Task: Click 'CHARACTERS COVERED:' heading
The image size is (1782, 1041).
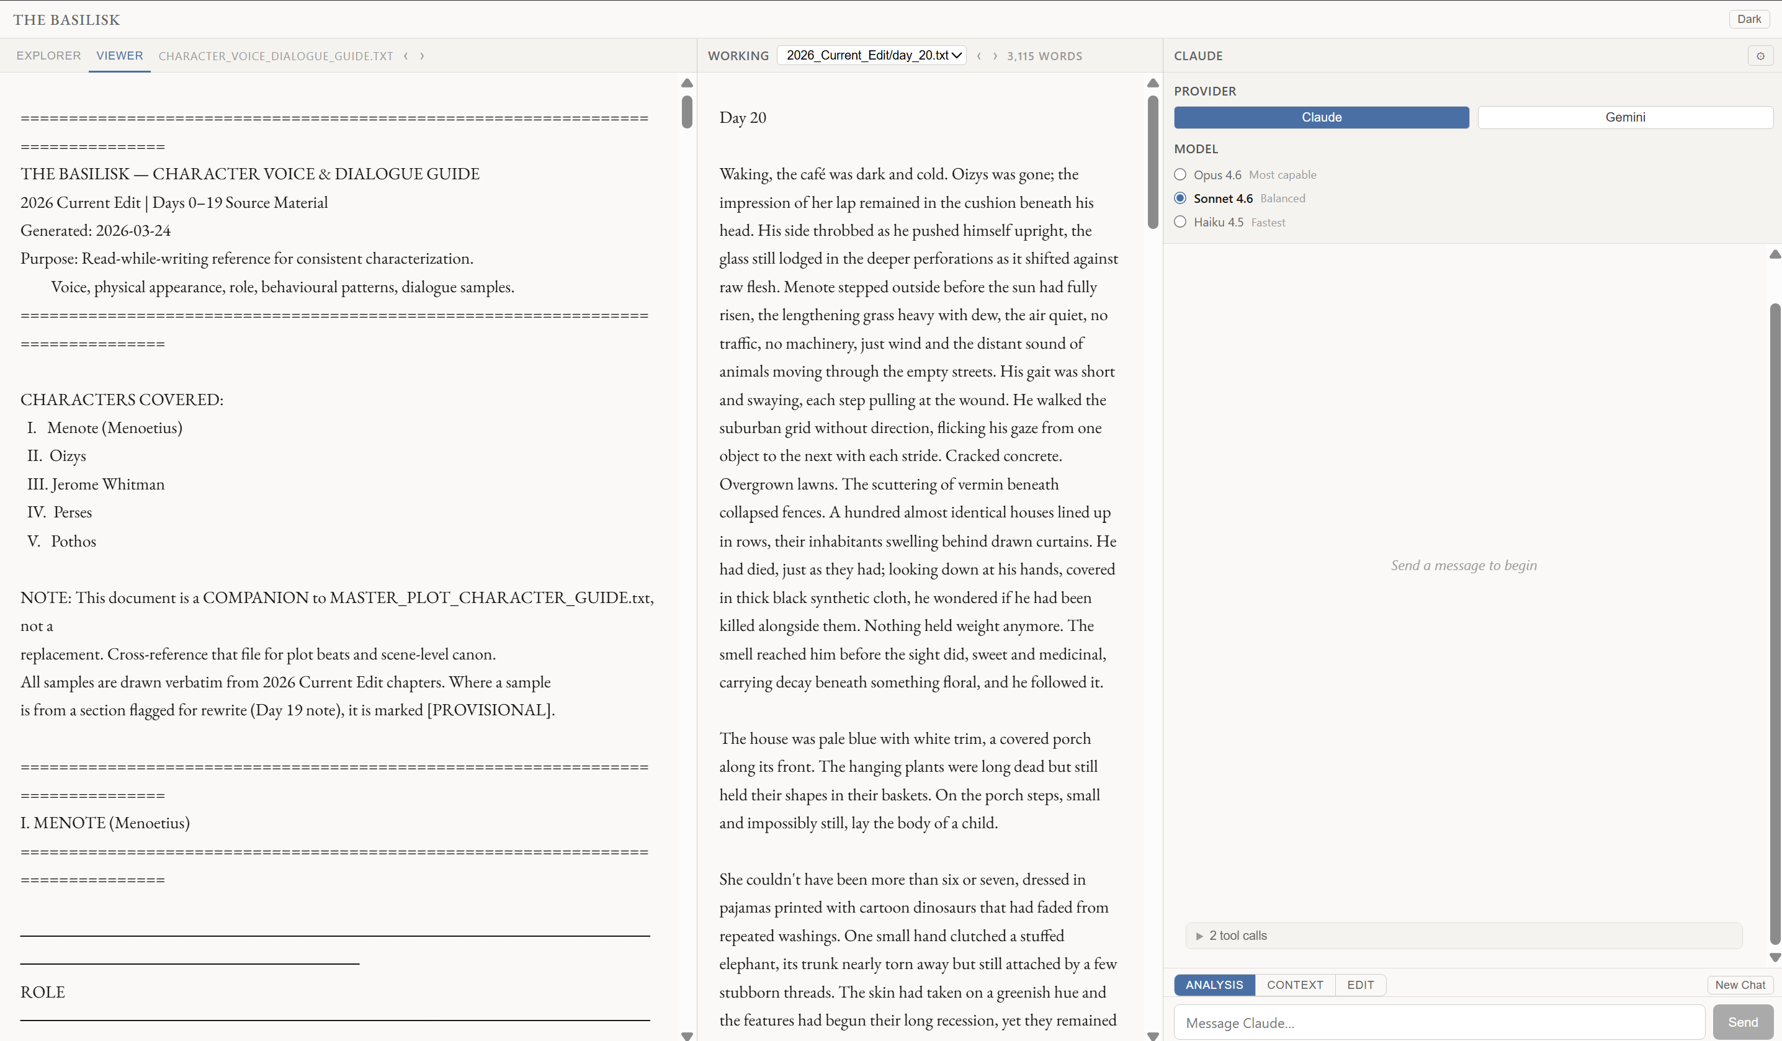Action: coord(122,400)
